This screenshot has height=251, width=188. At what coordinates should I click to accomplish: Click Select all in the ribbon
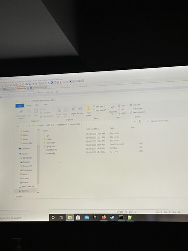coord(135,105)
